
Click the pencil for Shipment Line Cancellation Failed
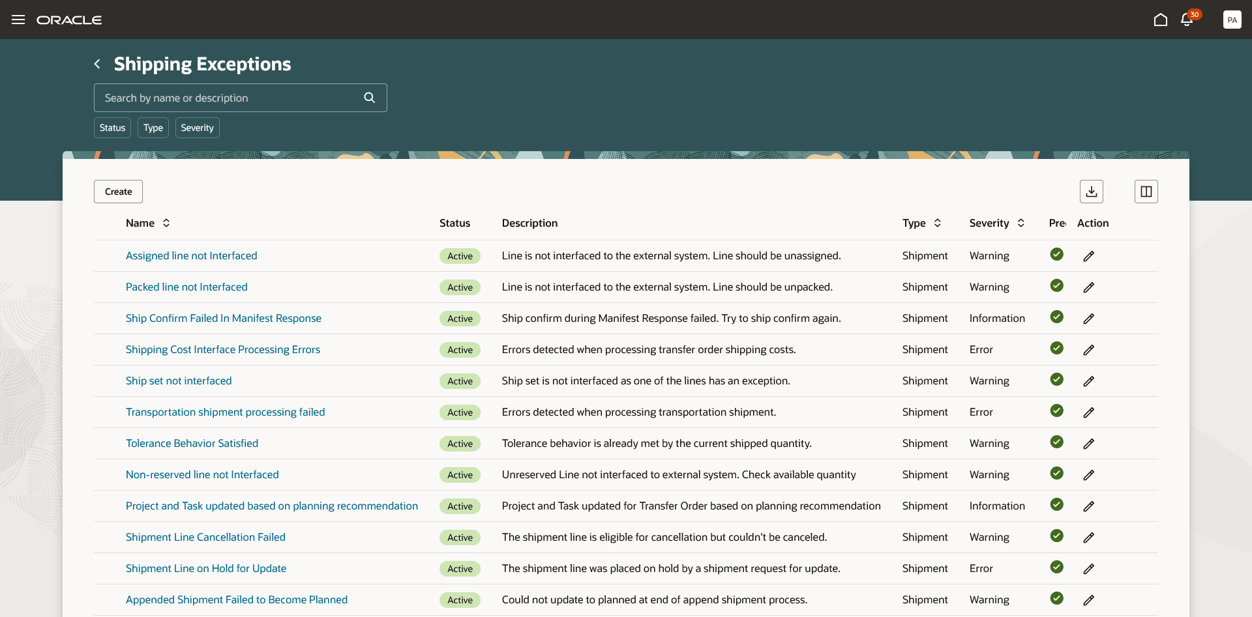click(x=1088, y=538)
